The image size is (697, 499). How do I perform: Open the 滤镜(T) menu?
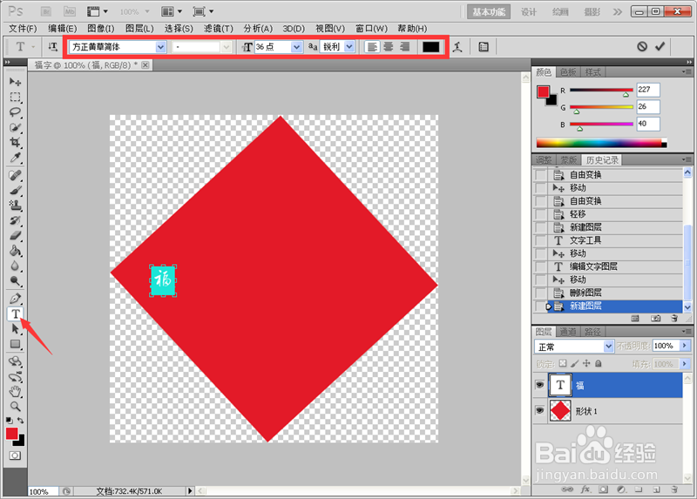coord(219,29)
